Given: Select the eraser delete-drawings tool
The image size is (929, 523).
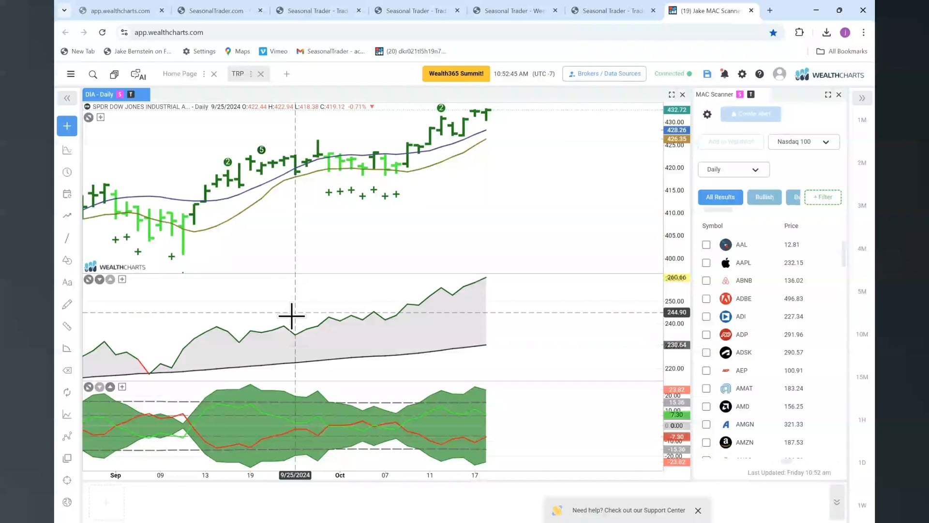Looking at the screenshot, I should tap(67, 370).
